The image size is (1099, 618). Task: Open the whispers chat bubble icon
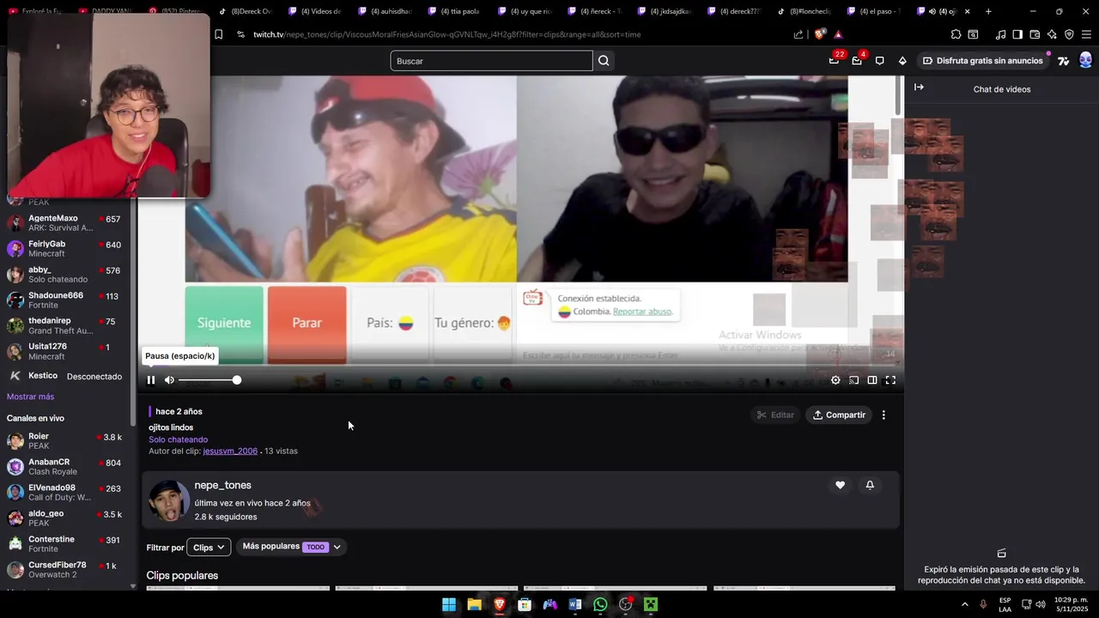click(879, 61)
